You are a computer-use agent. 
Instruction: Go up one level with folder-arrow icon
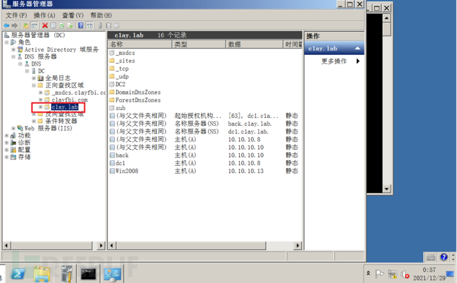[26, 26]
